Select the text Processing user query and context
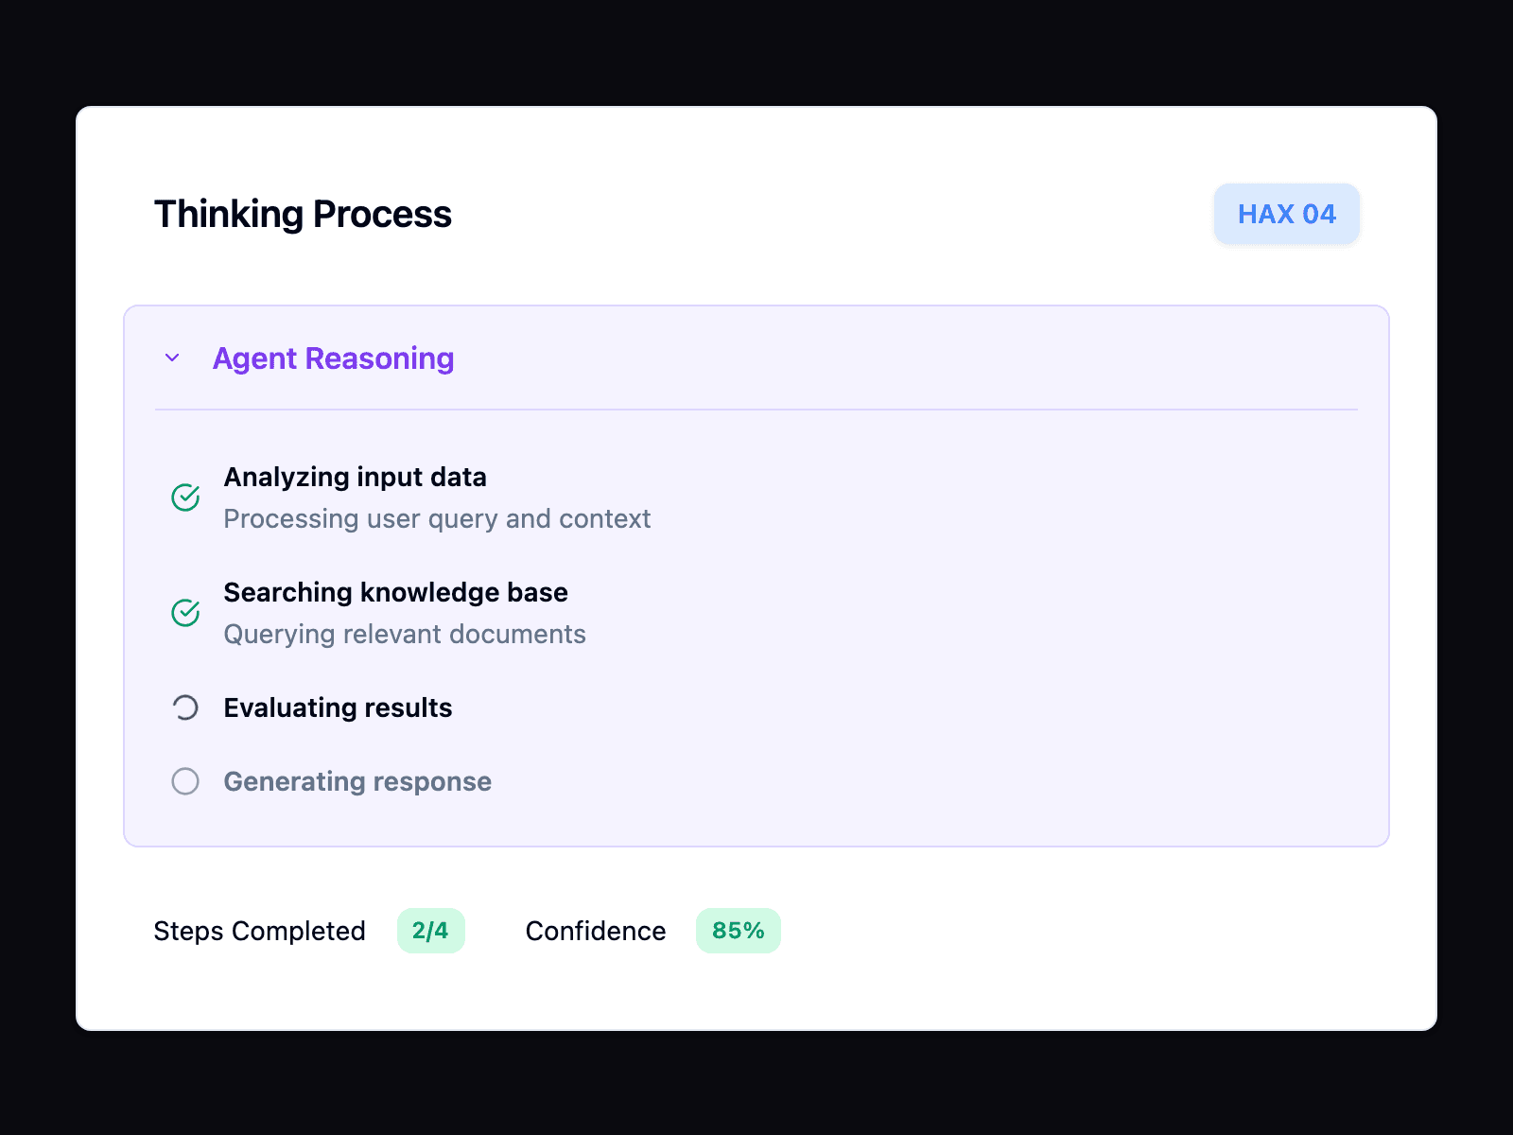Screen dimensions: 1513x1135 click(x=436, y=518)
